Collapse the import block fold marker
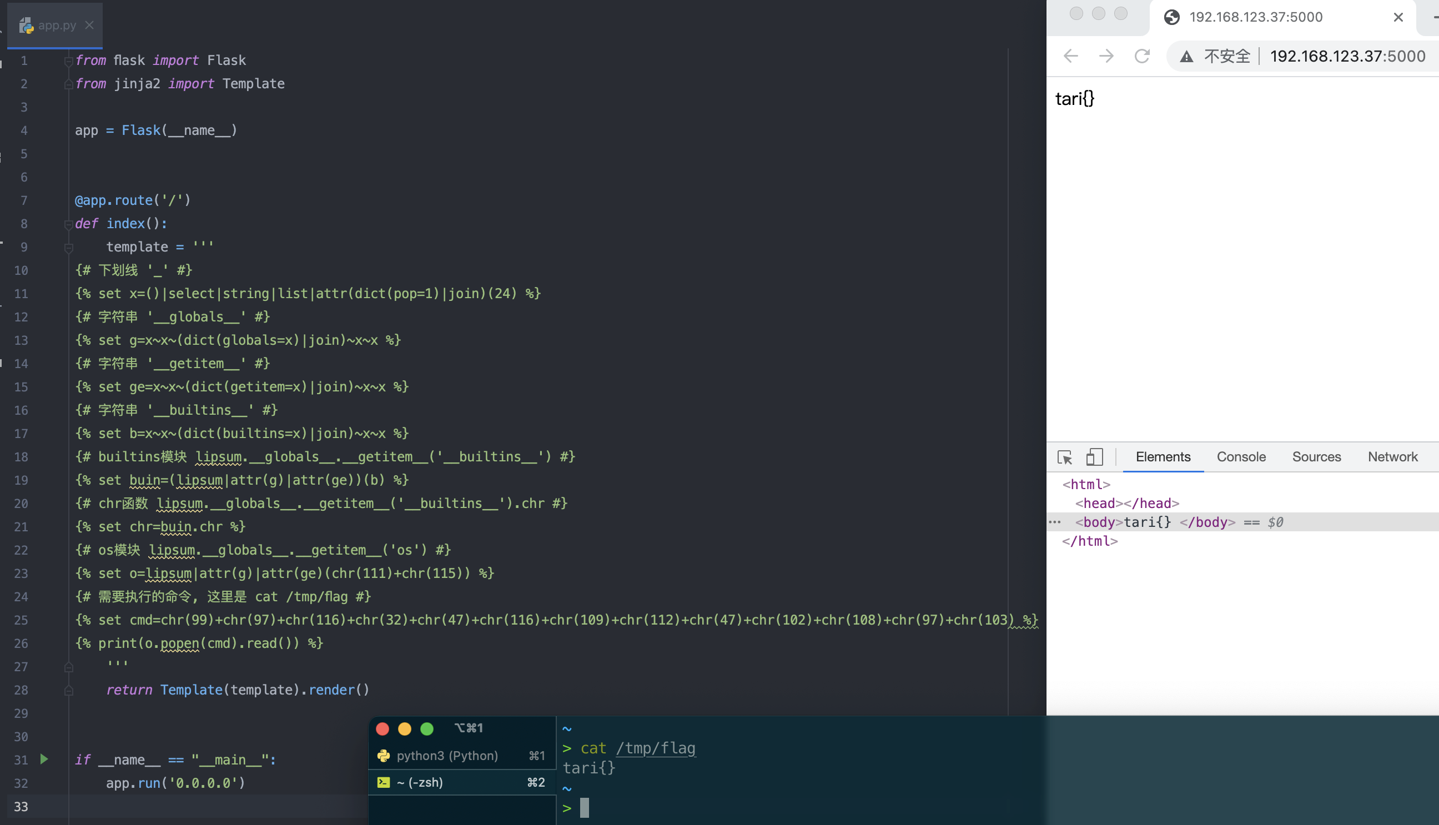This screenshot has width=1439, height=825. [x=68, y=61]
